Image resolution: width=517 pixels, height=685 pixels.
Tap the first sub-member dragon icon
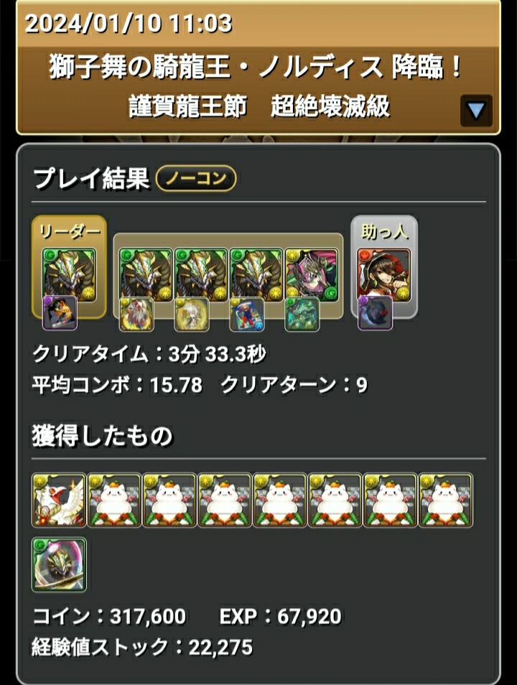click(146, 274)
